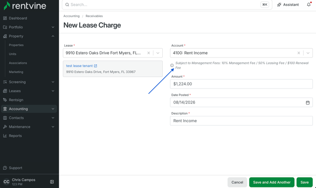
Task: Open Properties submenu item
Action: (16, 45)
